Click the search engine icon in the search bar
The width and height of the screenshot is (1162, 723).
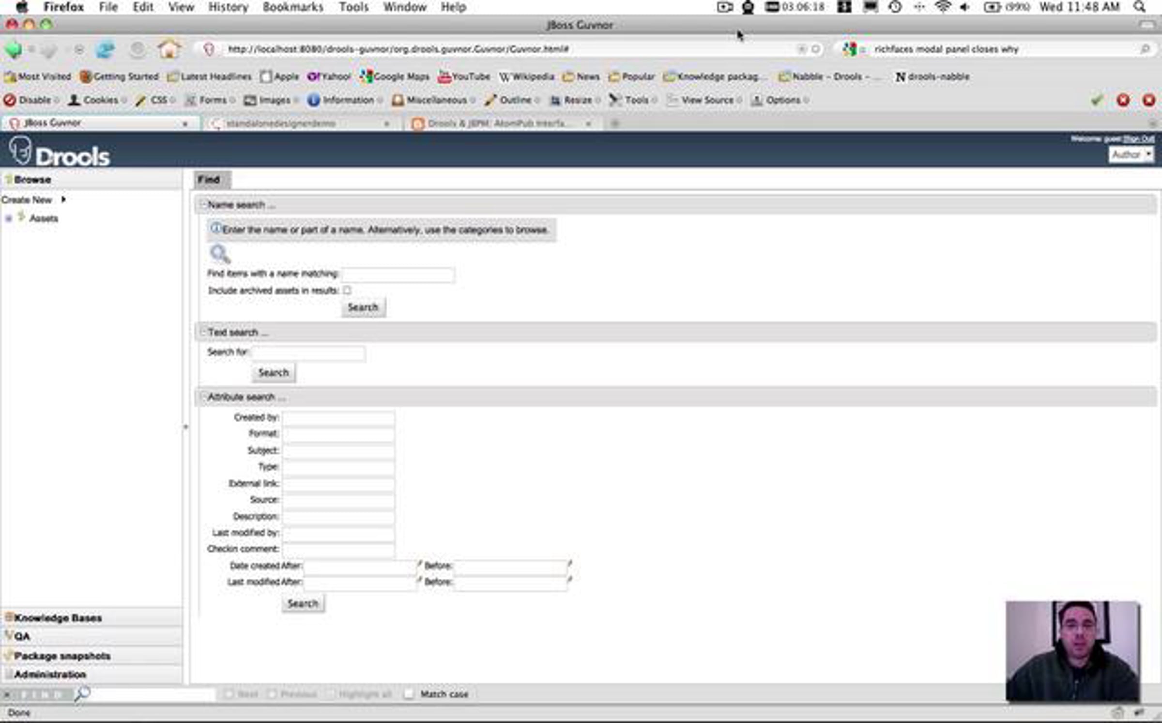tap(849, 49)
